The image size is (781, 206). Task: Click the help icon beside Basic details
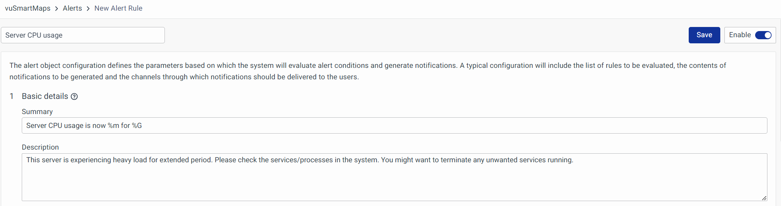[x=74, y=96]
